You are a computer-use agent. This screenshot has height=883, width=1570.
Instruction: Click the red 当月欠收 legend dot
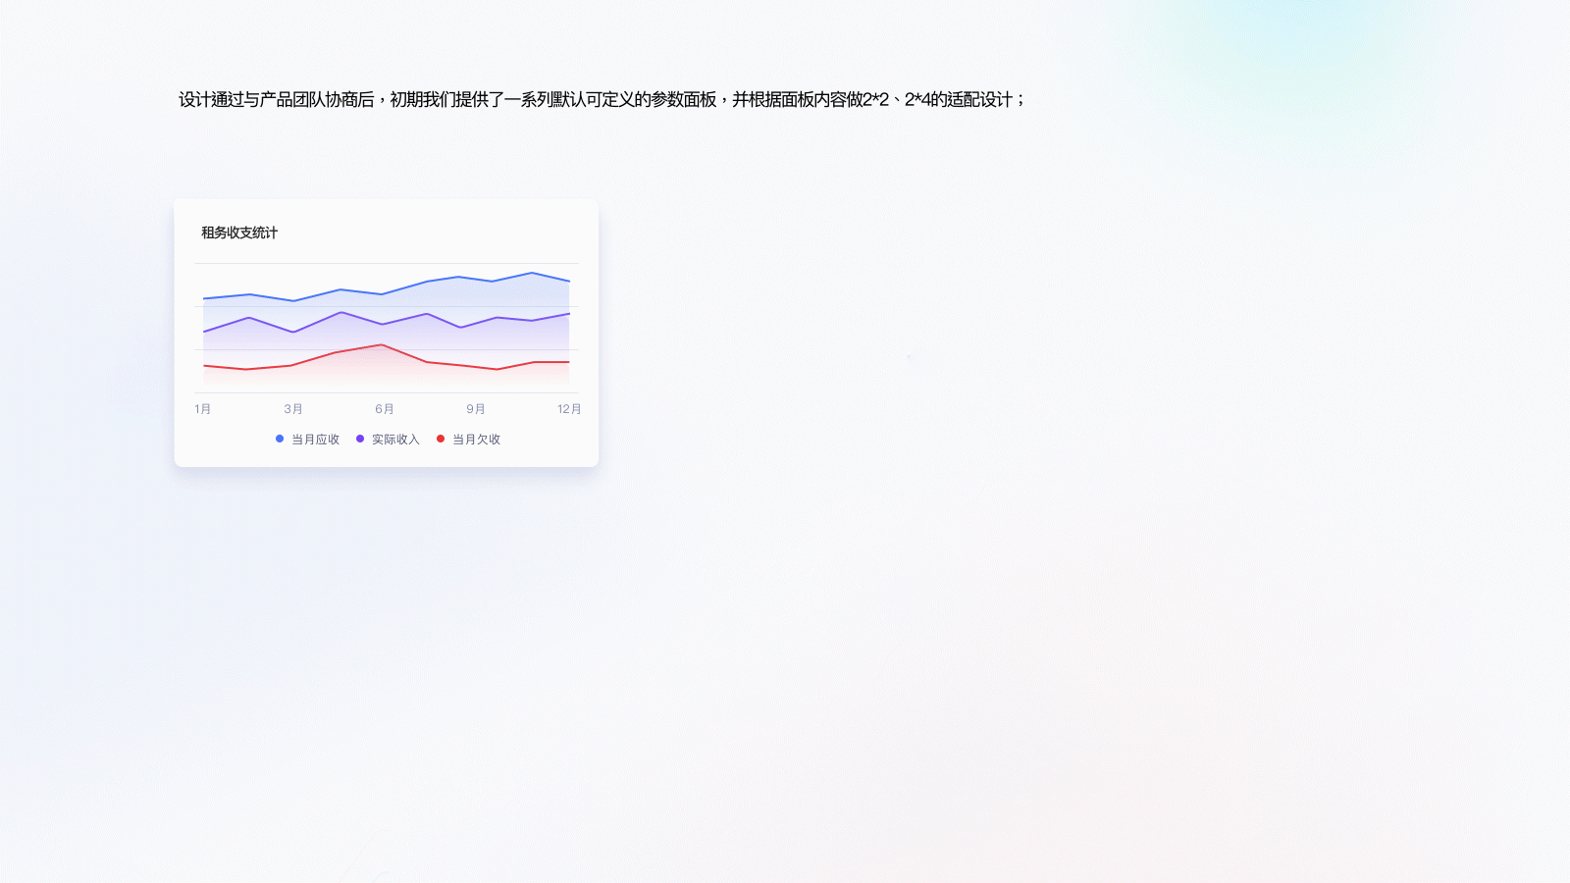(x=441, y=439)
